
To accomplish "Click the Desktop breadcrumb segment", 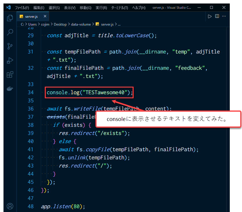I will click(60, 24).
